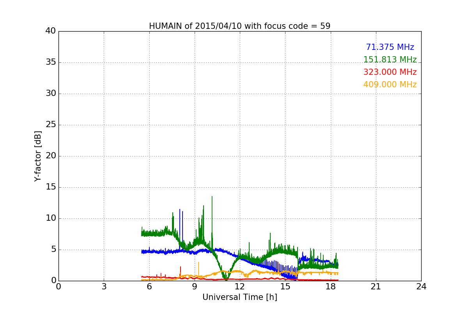Click the y-axis tick label '20'

51,156
